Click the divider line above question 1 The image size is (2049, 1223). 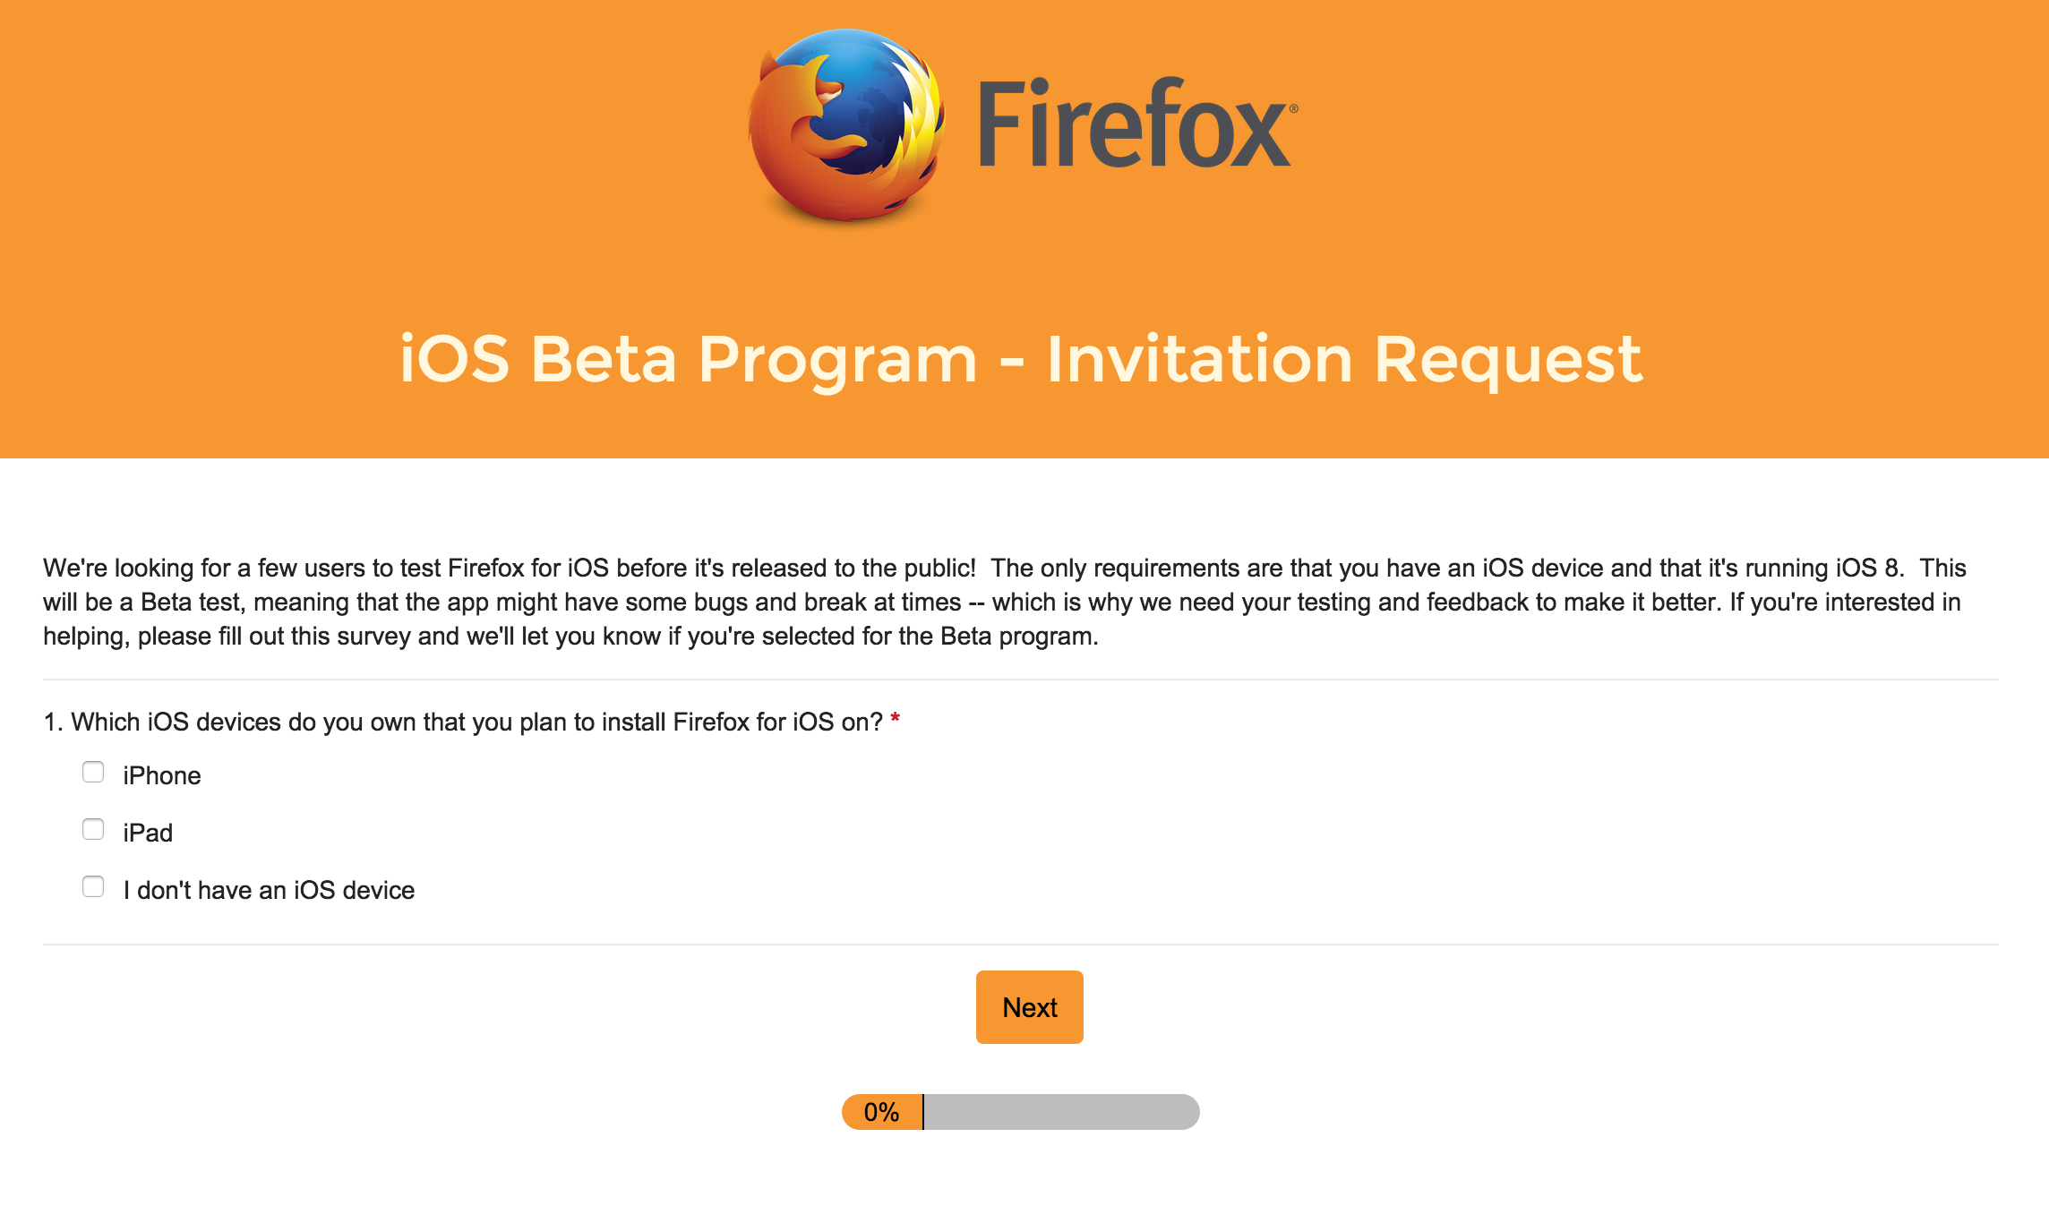1021,680
